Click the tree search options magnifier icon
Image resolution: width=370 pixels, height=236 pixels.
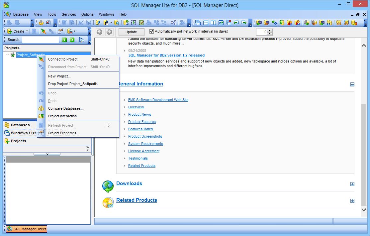click(81, 40)
